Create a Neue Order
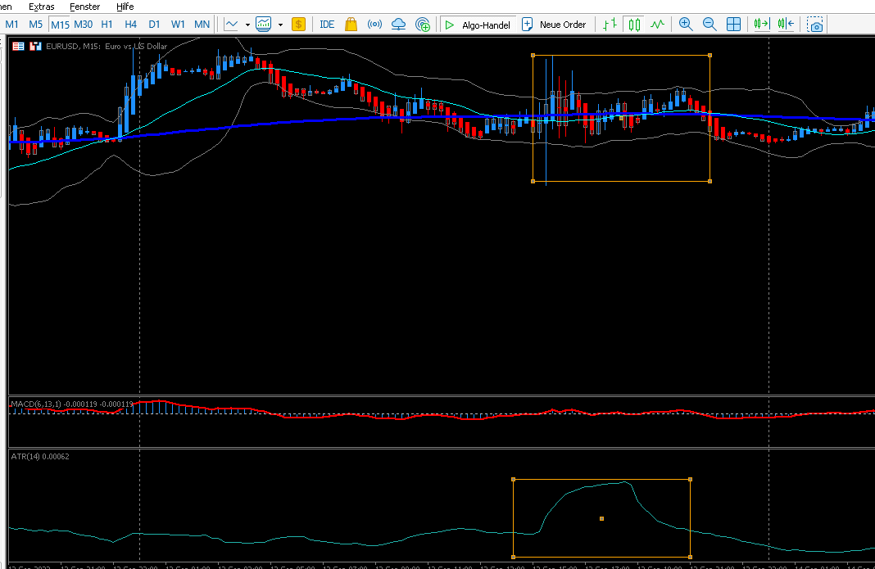 click(x=554, y=25)
